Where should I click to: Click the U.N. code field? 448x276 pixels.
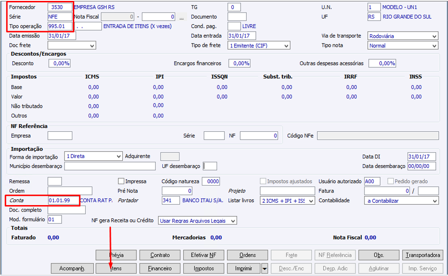pos(374,7)
